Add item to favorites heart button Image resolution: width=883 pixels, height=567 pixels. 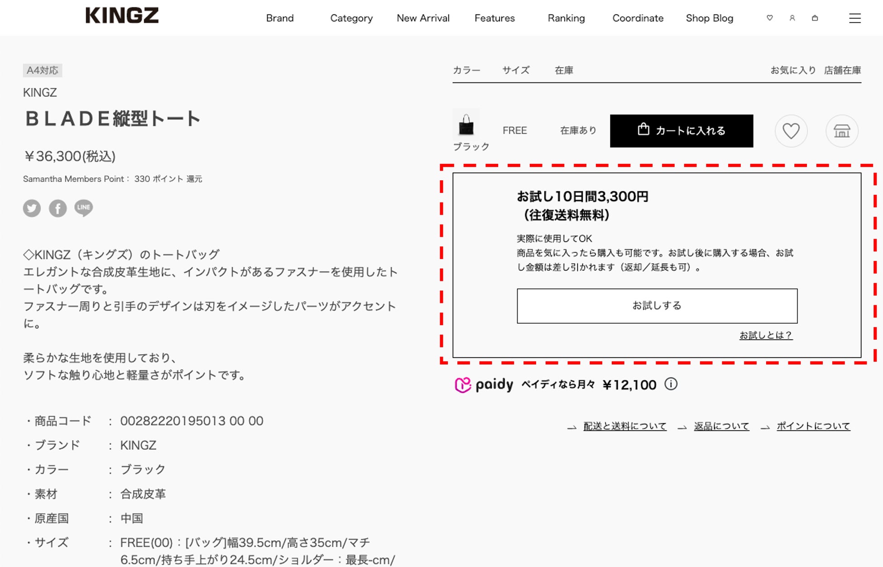tap(791, 131)
